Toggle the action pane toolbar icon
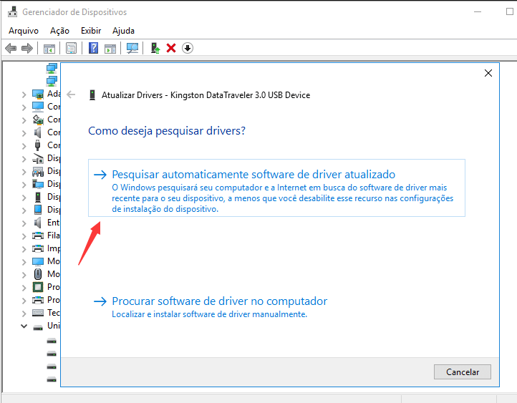The height and width of the screenshot is (403, 517). coord(110,49)
